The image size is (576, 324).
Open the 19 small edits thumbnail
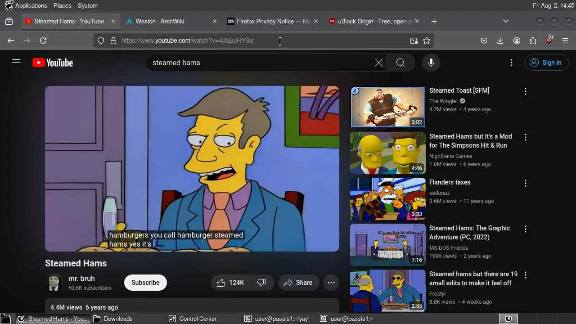[387, 290]
